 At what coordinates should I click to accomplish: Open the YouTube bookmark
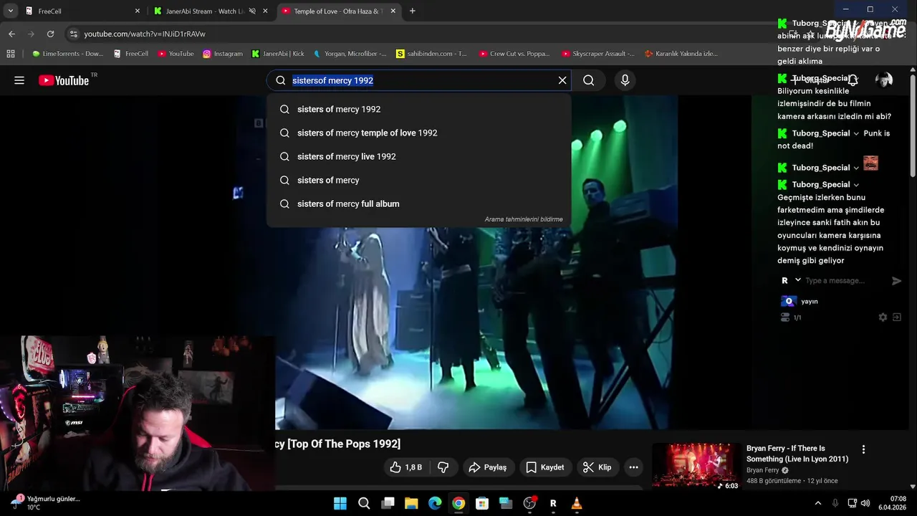tap(176, 54)
